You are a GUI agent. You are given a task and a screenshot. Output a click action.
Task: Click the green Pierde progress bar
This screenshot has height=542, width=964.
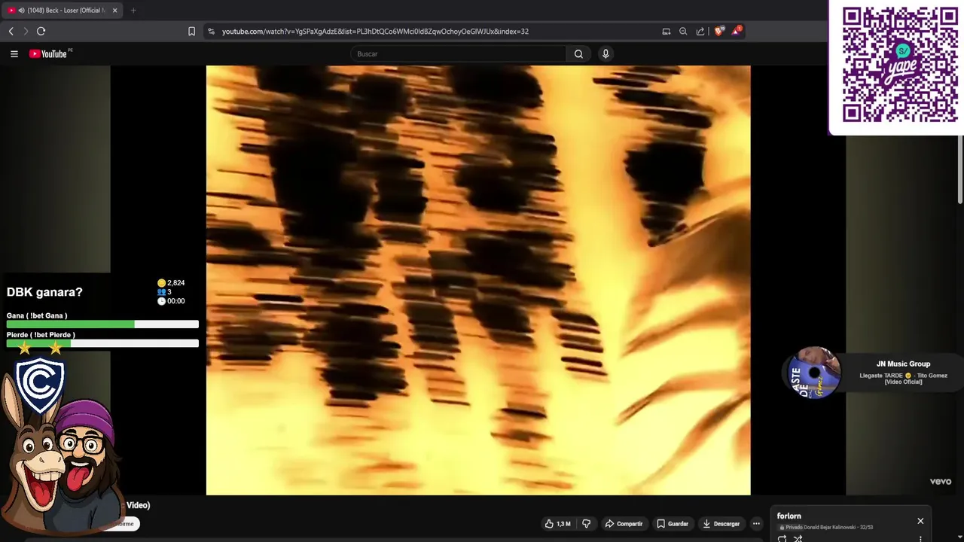[x=38, y=343]
